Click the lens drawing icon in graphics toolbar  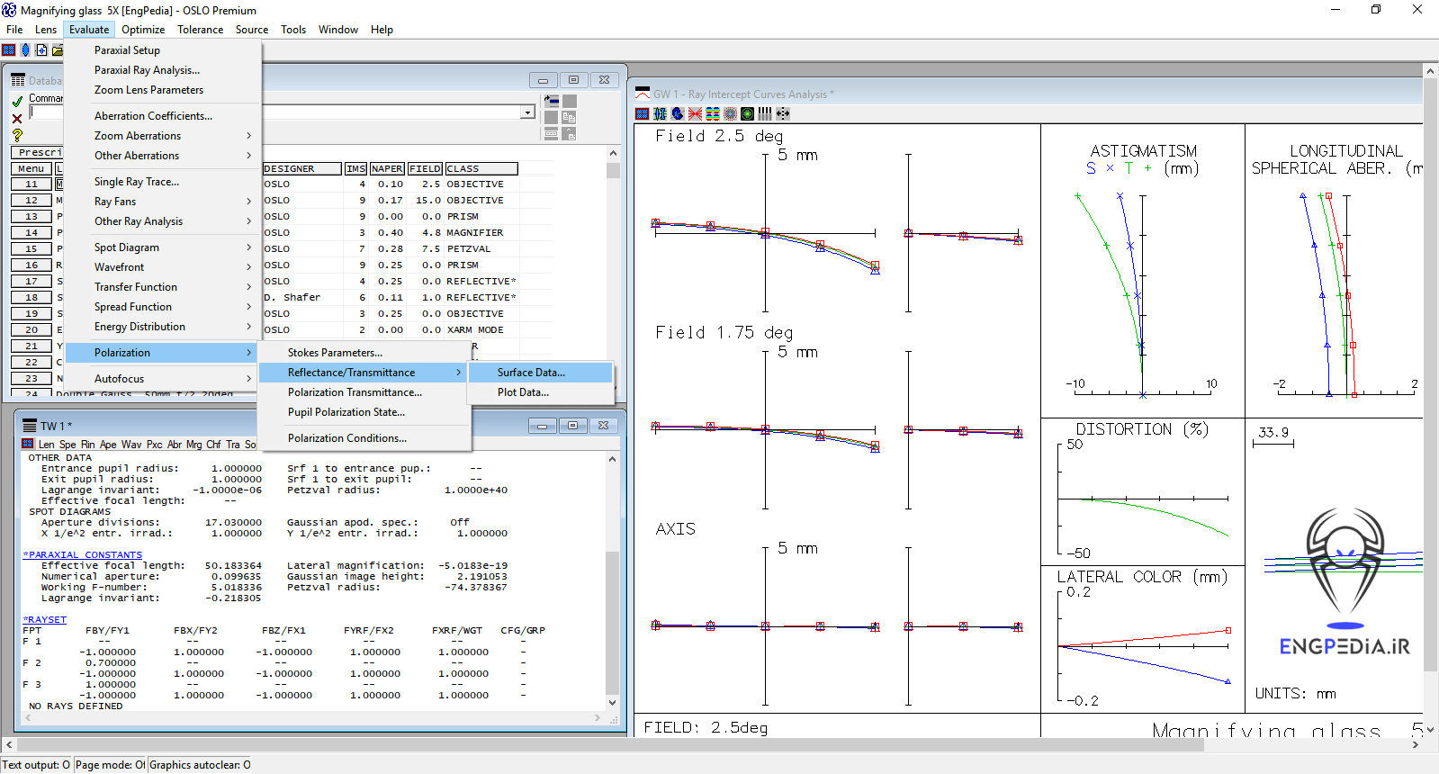pos(660,114)
